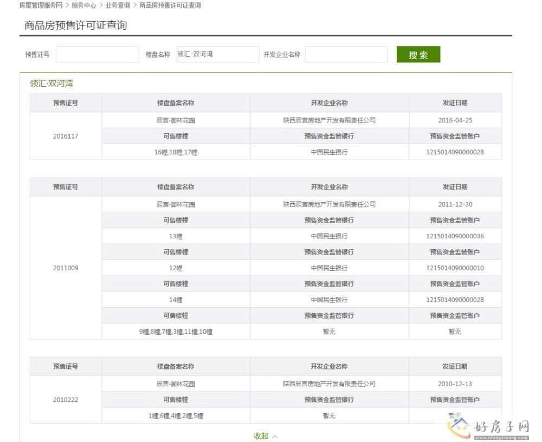Focus the 开发企业名称 input field

(346, 55)
